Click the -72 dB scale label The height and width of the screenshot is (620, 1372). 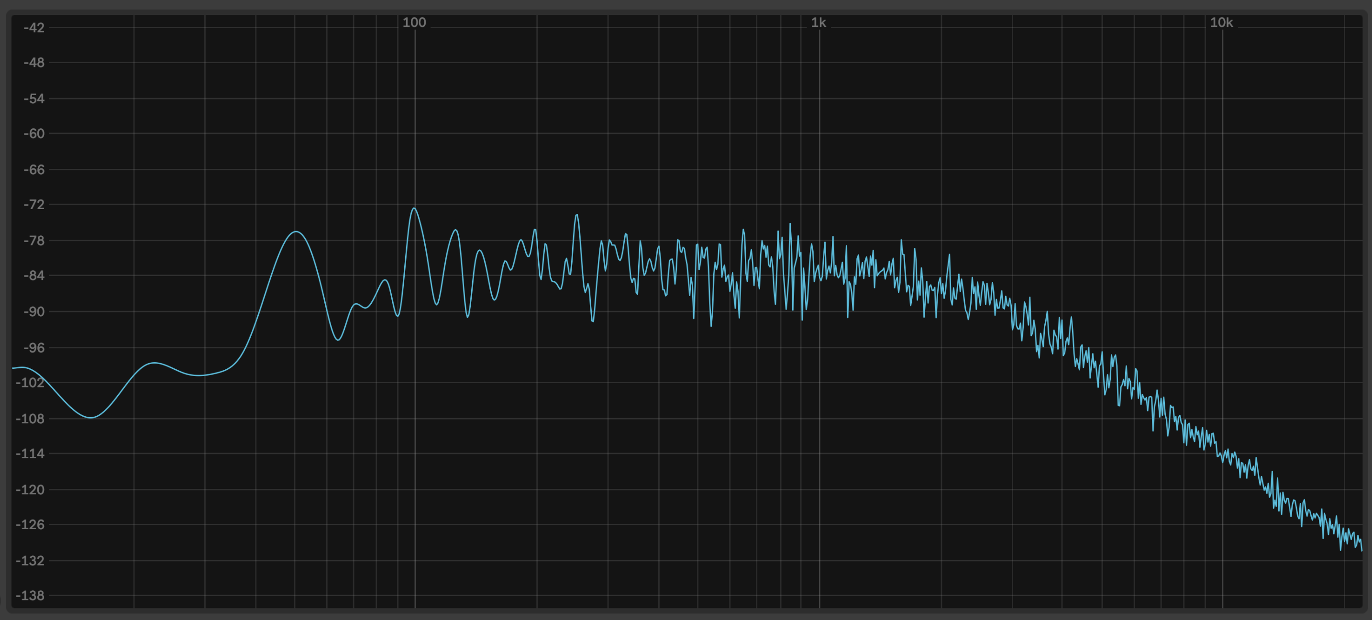click(x=34, y=205)
